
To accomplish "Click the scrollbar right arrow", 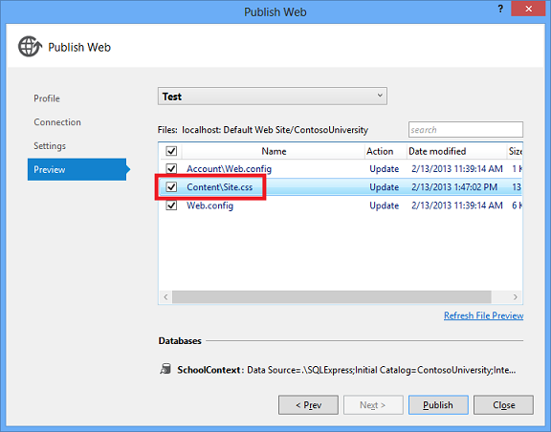I will point(515,297).
